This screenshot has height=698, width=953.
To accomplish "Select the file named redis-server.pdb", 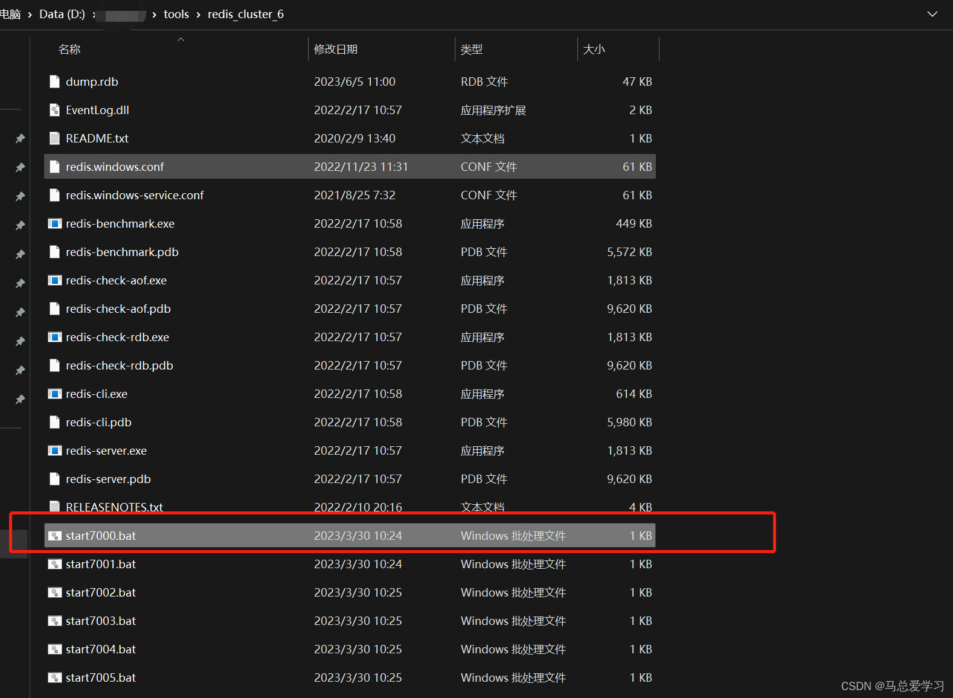I will (x=108, y=479).
